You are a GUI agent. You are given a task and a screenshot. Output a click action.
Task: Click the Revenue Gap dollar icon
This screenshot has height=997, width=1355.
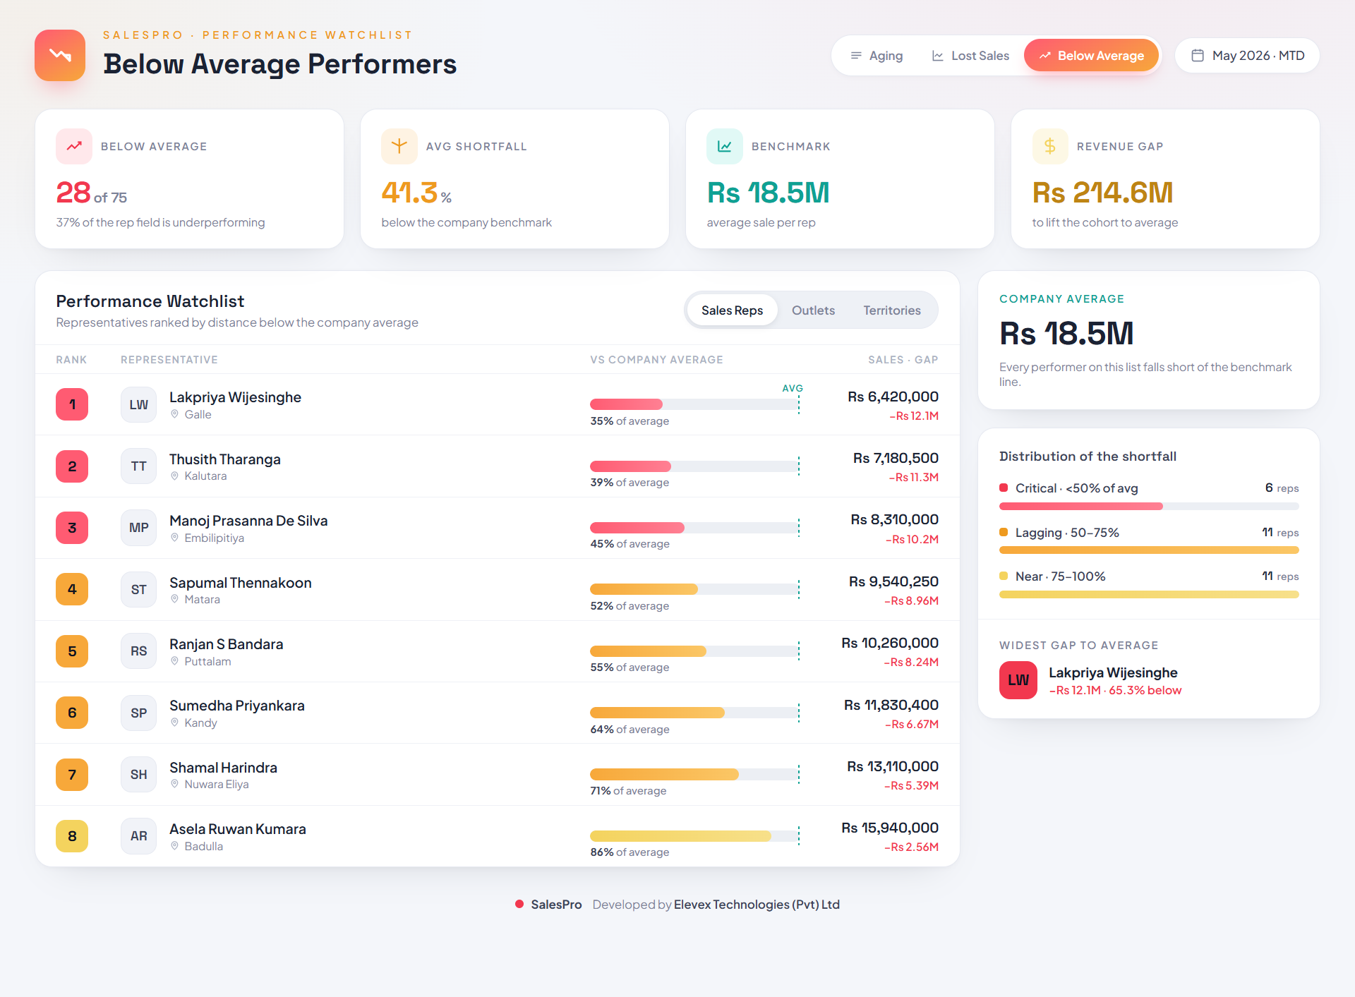(x=1050, y=146)
